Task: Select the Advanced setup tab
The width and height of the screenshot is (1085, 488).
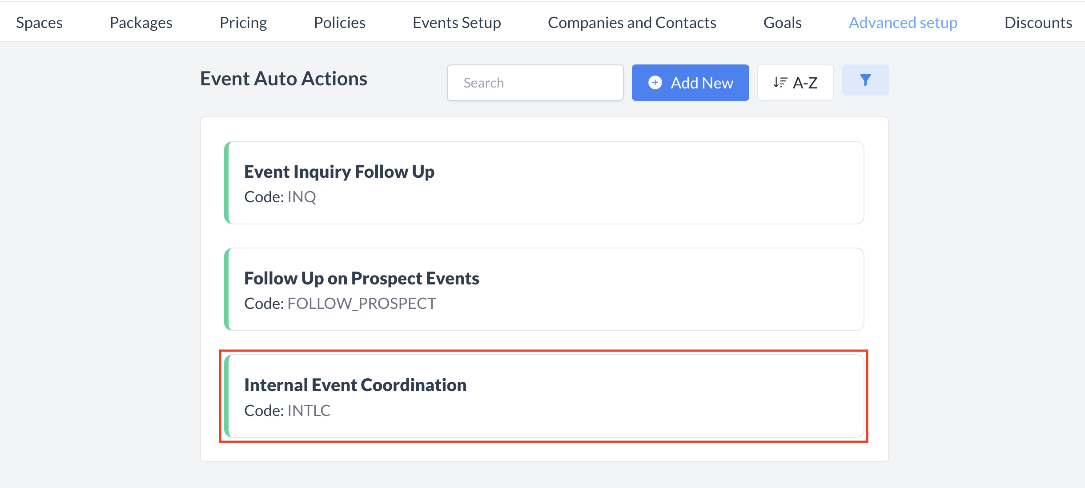Action: pos(903,23)
